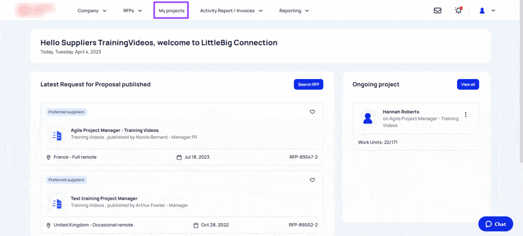Open the Company dropdown menu
Screen dimensions: 523x236
coord(92,10)
